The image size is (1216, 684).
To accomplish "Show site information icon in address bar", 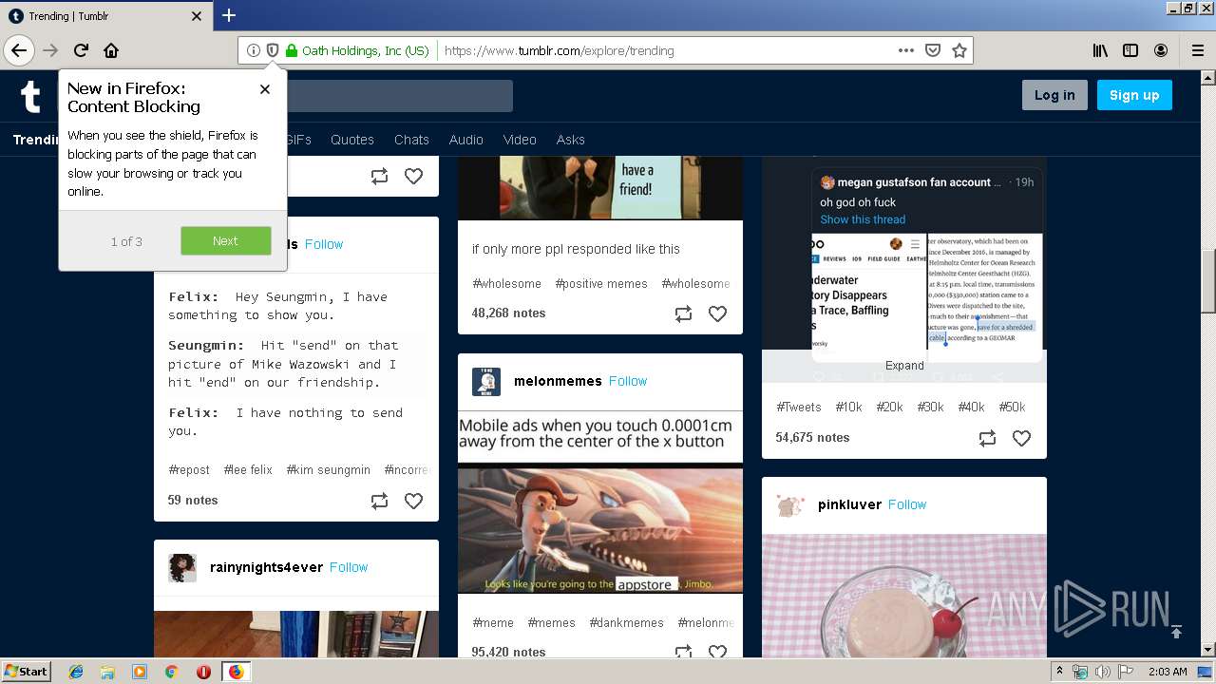I will pyautogui.click(x=254, y=50).
